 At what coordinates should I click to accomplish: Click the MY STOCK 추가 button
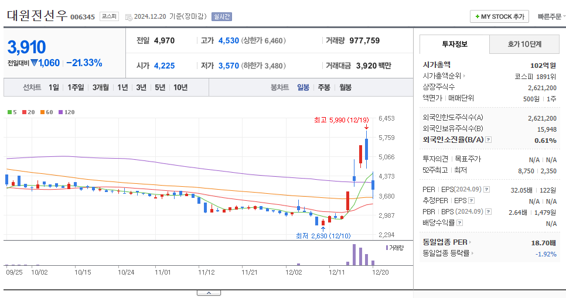click(x=499, y=16)
